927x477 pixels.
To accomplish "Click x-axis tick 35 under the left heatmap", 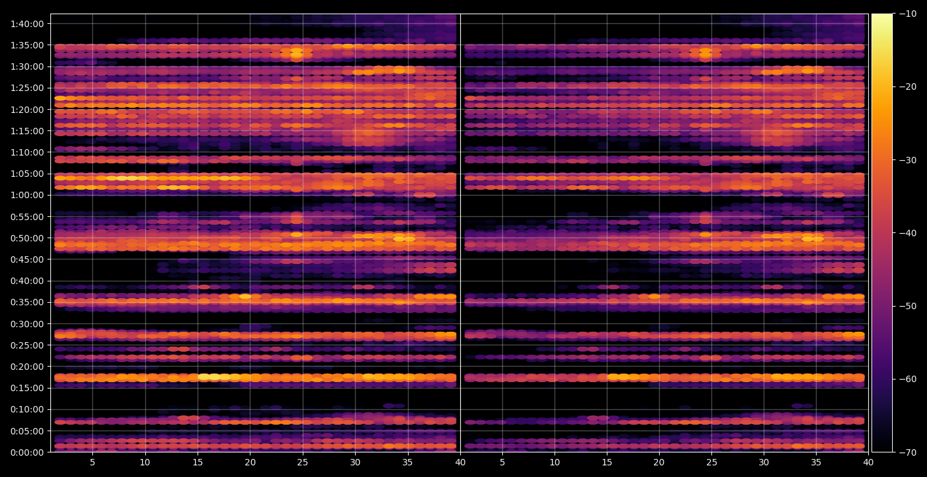I will tap(408, 462).
